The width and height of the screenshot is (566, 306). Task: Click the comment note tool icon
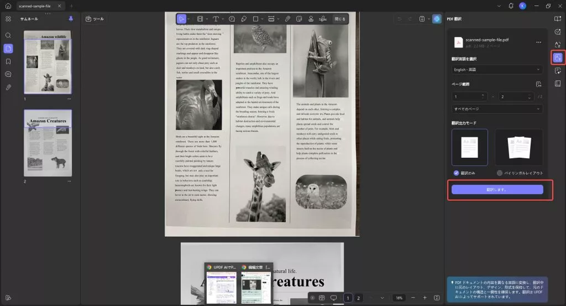pos(232,19)
